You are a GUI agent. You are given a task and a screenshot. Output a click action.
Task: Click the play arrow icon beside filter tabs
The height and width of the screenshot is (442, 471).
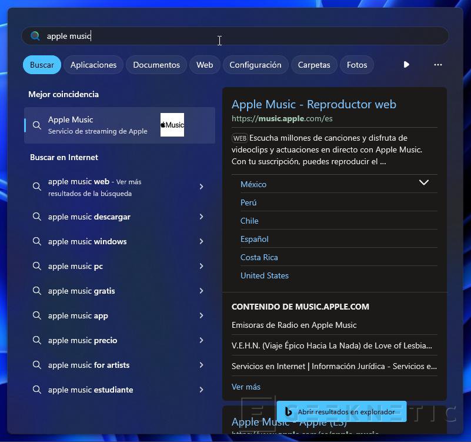click(406, 65)
